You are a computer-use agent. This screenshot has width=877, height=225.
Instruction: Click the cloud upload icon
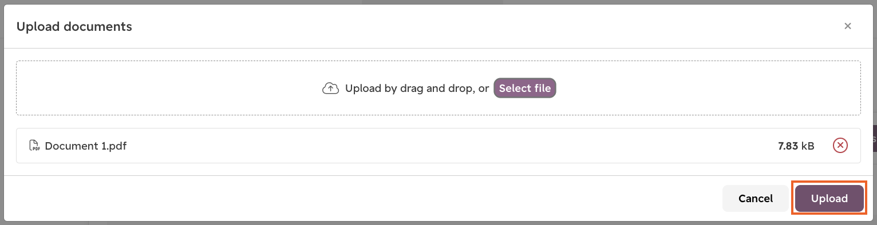click(x=330, y=89)
